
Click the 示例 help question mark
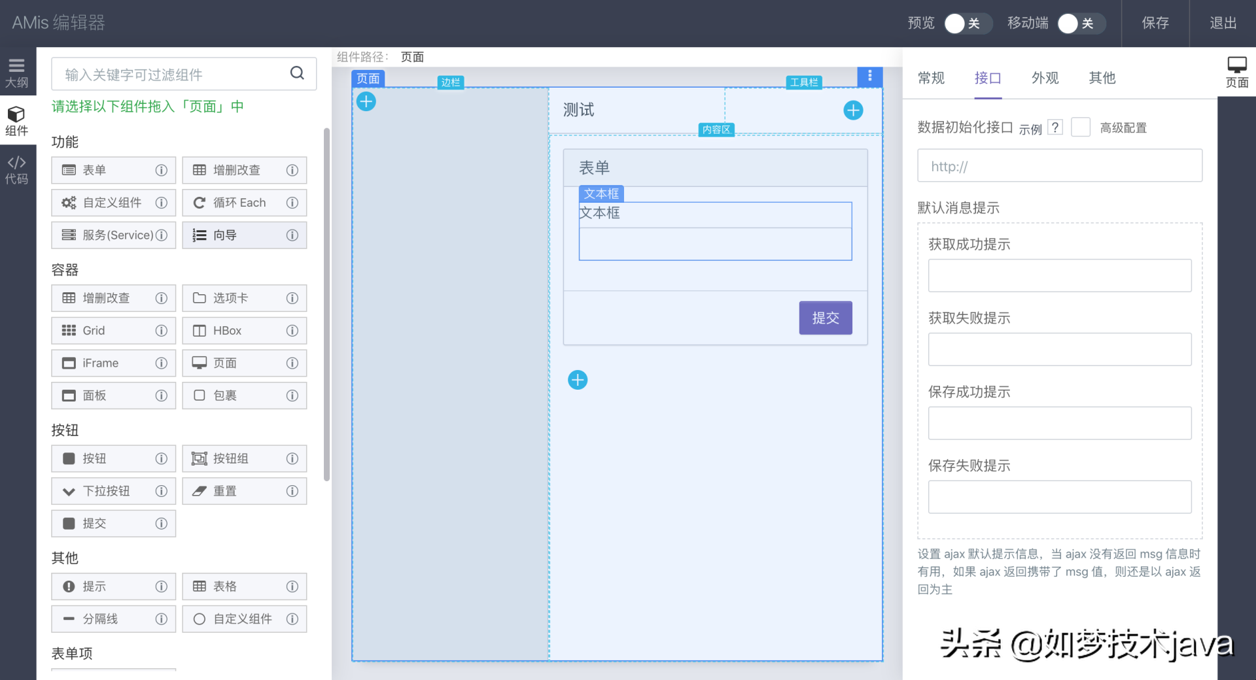click(x=1055, y=127)
